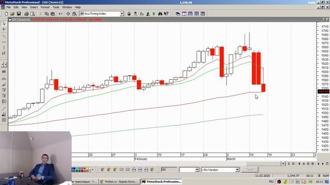Open the File menu
The width and height of the screenshot is (330, 185).
click(x=8, y=7)
